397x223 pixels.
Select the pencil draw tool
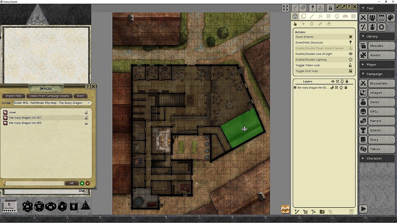pyautogui.click(x=320, y=24)
